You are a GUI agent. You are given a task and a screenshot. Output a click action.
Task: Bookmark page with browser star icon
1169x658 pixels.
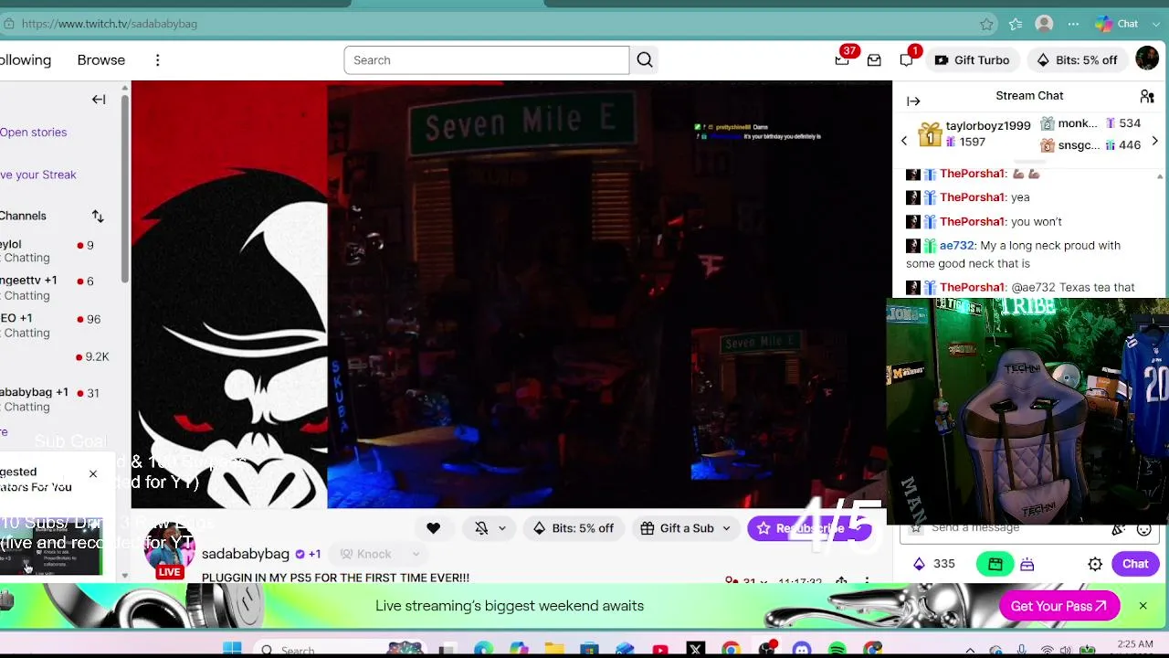tap(986, 24)
